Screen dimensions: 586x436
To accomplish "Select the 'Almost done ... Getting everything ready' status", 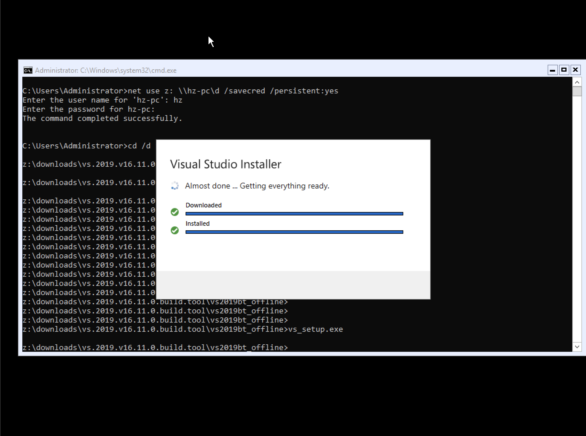I will [257, 186].
